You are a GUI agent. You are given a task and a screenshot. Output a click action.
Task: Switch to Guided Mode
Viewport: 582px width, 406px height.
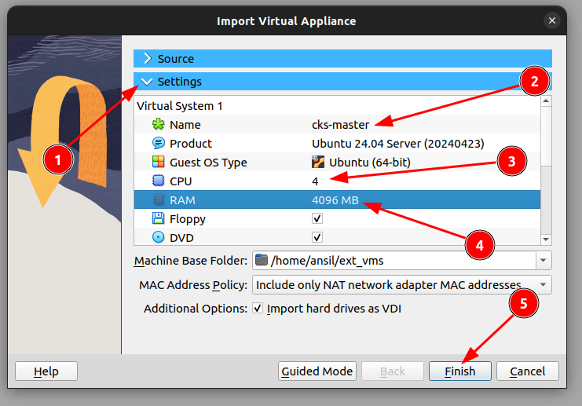[317, 371]
